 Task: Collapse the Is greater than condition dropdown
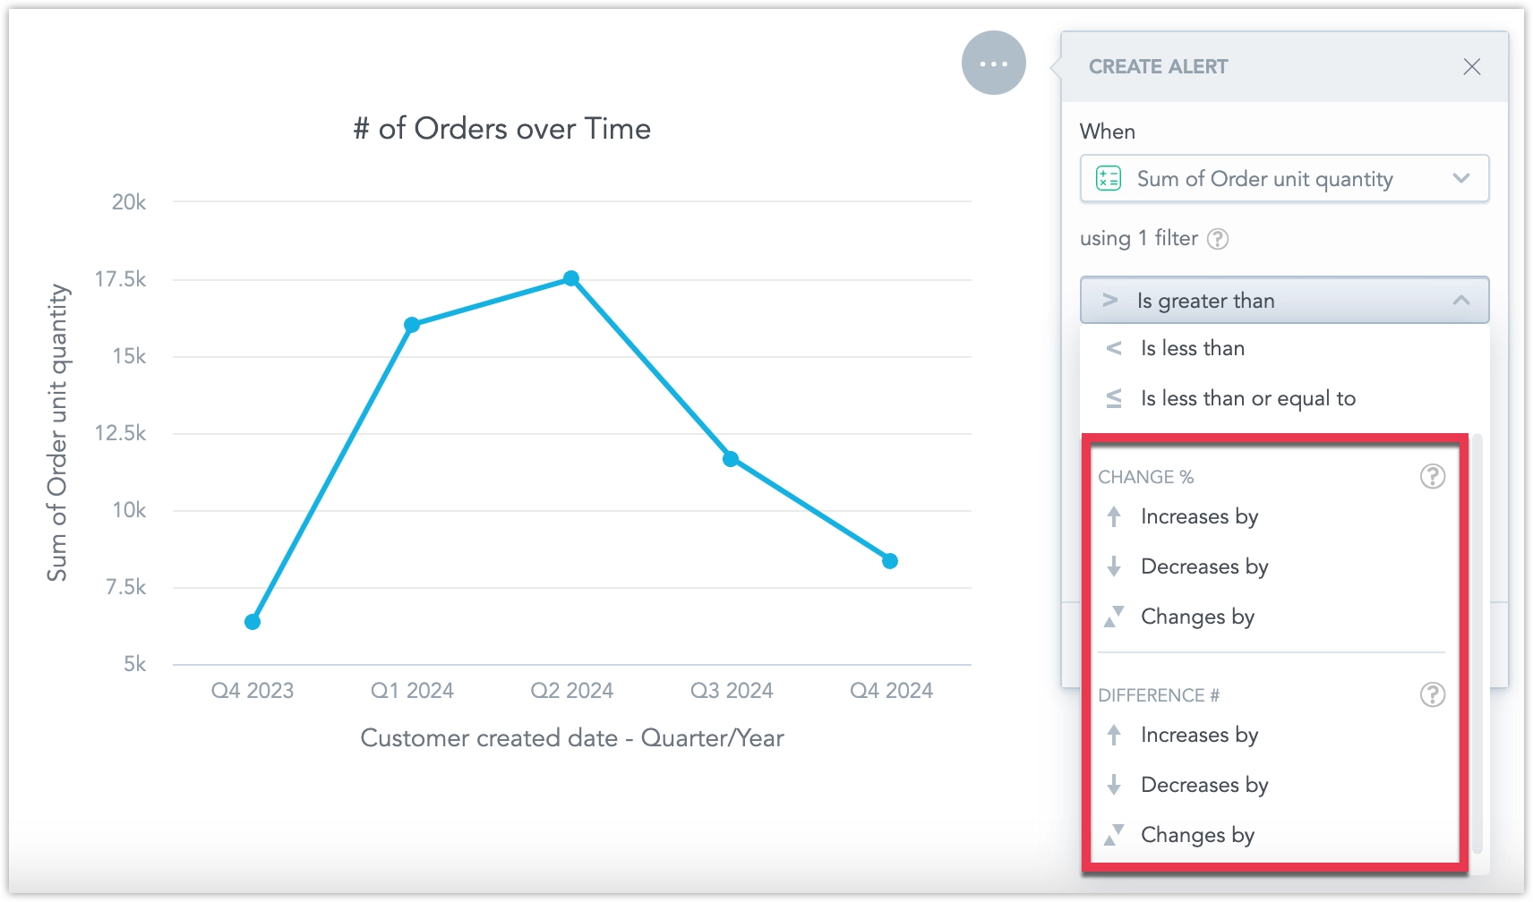(x=1284, y=301)
